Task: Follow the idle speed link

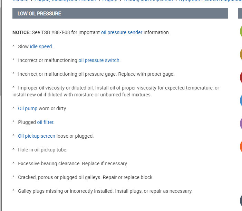Action: 41,46
